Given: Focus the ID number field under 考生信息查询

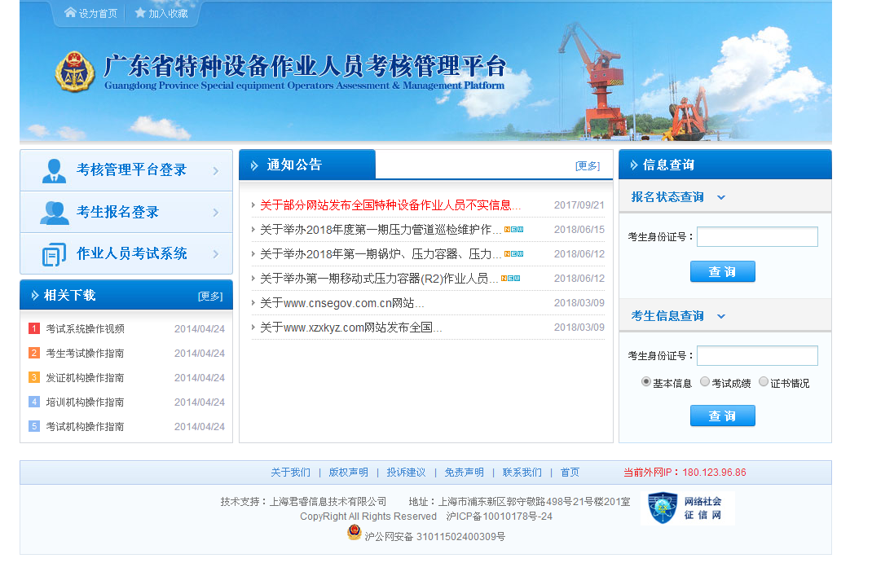Looking at the screenshot, I should (757, 356).
